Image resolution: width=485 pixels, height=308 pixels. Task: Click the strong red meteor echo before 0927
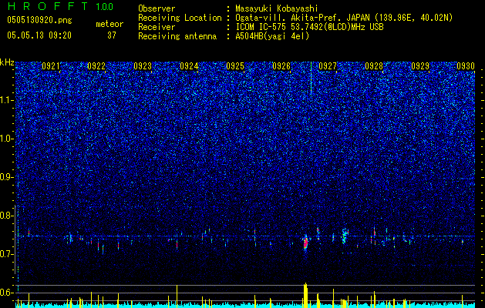(x=306, y=243)
